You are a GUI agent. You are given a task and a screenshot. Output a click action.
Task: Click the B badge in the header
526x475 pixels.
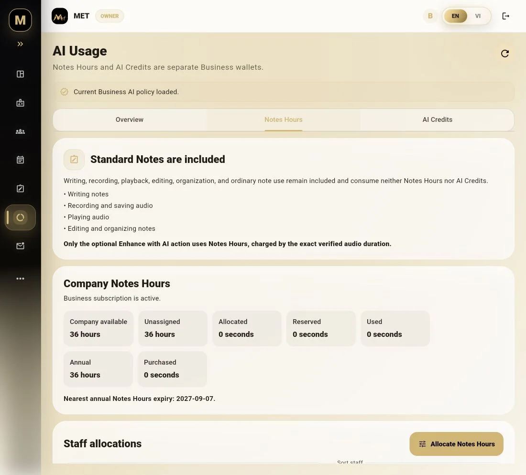pyautogui.click(x=430, y=16)
